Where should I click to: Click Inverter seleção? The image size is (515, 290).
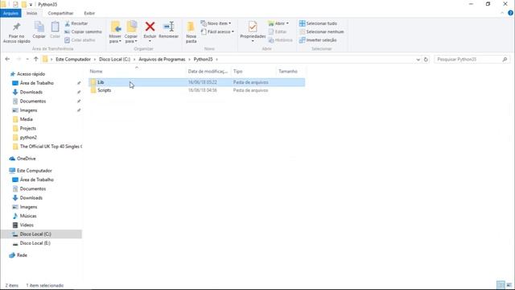click(318, 40)
